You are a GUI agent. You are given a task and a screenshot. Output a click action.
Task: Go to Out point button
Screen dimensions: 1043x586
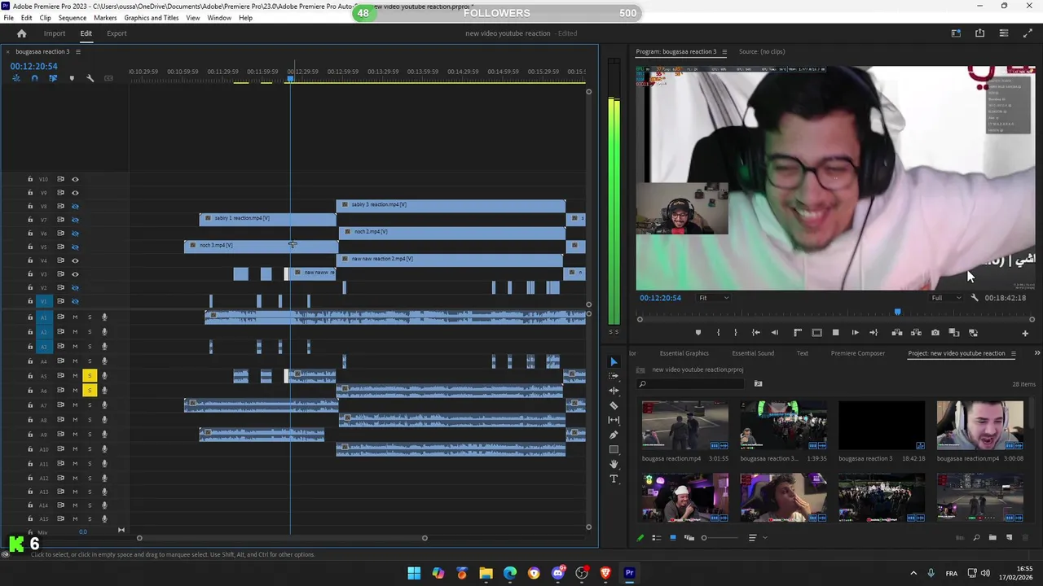click(874, 333)
